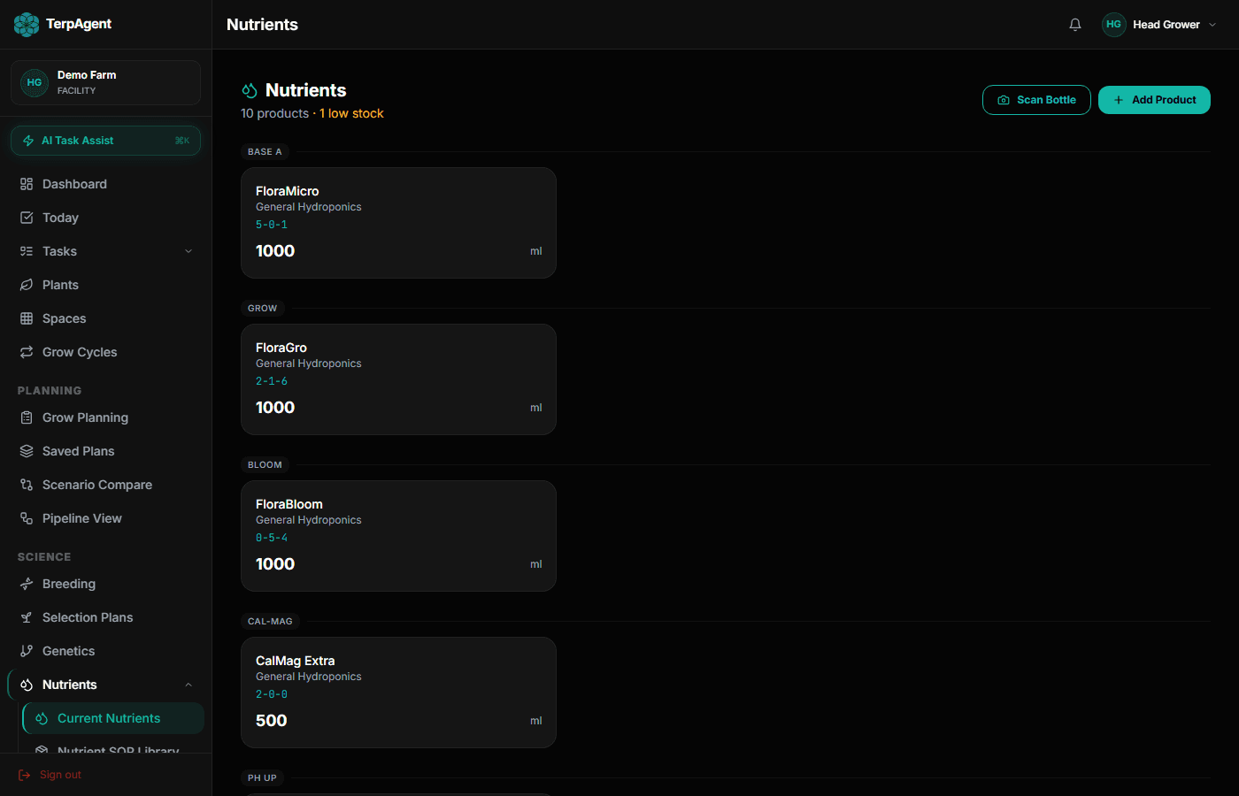The width and height of the screenshot is (1239, 796).
Task: Click the TerpAgent logo icon
Action: point(27,25)
